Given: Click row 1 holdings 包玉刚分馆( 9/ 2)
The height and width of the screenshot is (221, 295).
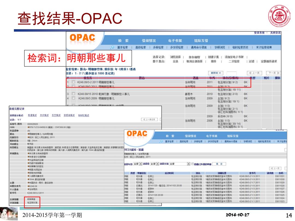Looking at the screenshot, I should (228, 82).
